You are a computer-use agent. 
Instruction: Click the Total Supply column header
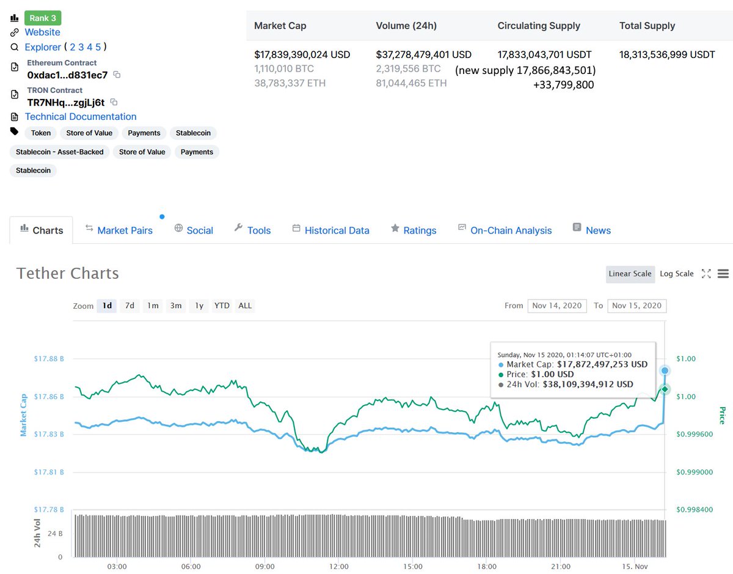pyautogui.click(x=647, y=26)
